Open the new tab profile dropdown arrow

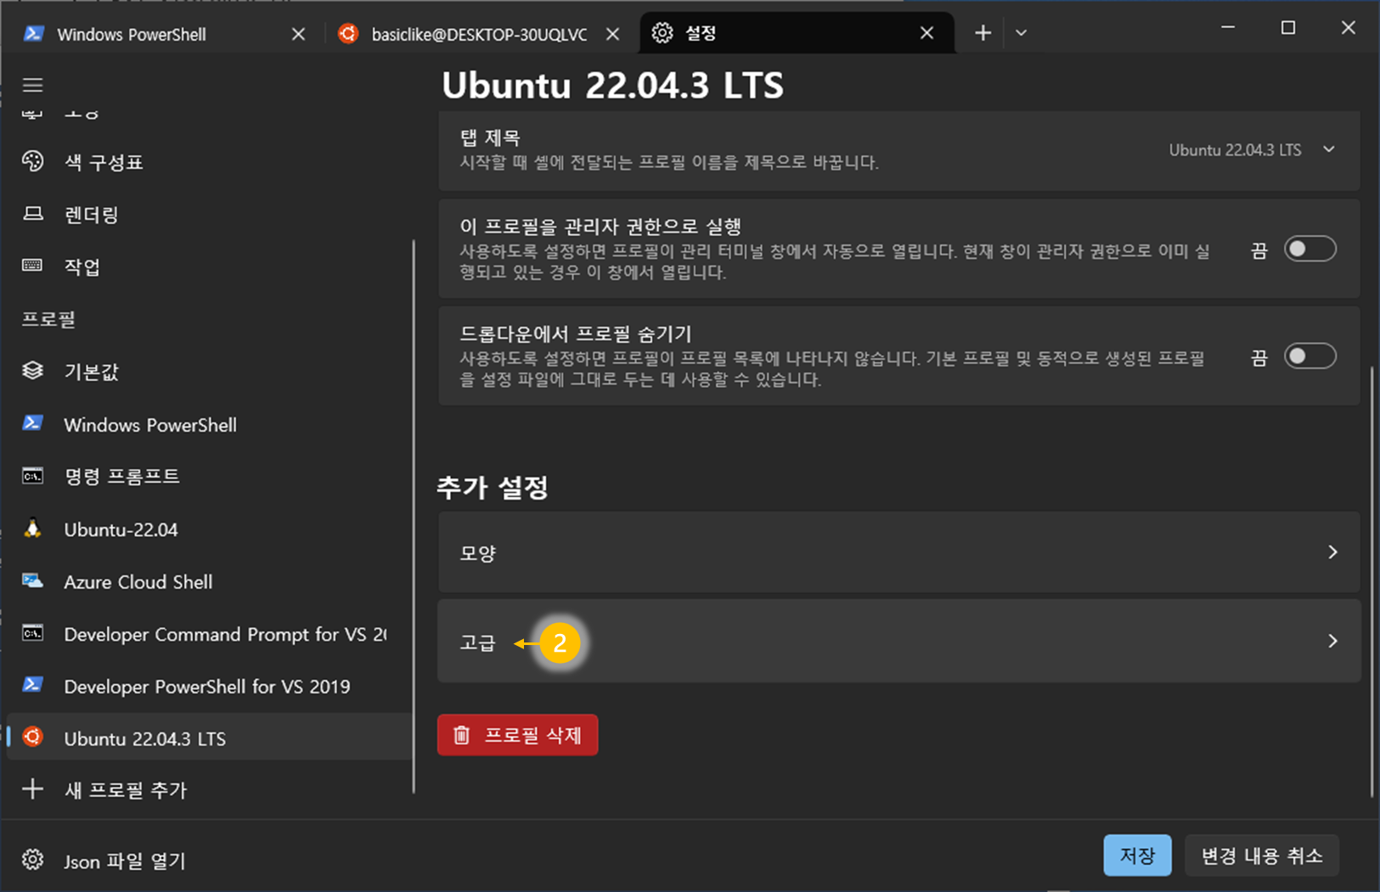pos(1021,33)
